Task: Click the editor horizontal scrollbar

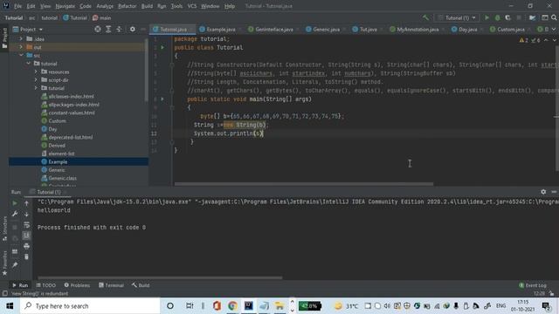Action: [x=304, y=184]
